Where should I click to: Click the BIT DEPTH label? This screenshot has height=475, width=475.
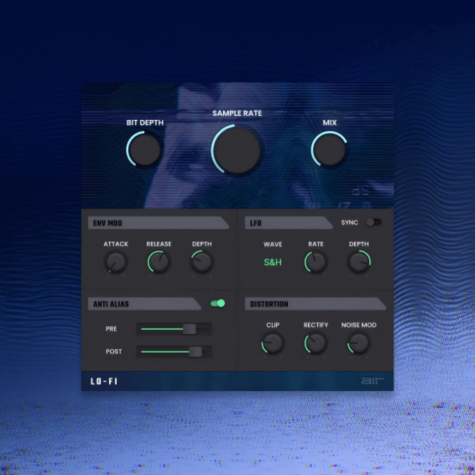145,122
